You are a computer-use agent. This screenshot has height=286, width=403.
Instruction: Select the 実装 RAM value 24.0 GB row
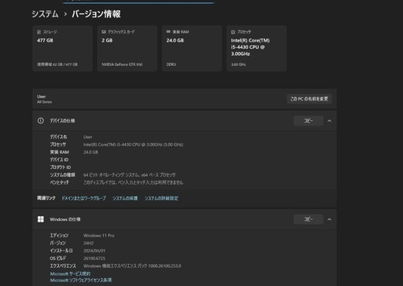tap(91, 152)
